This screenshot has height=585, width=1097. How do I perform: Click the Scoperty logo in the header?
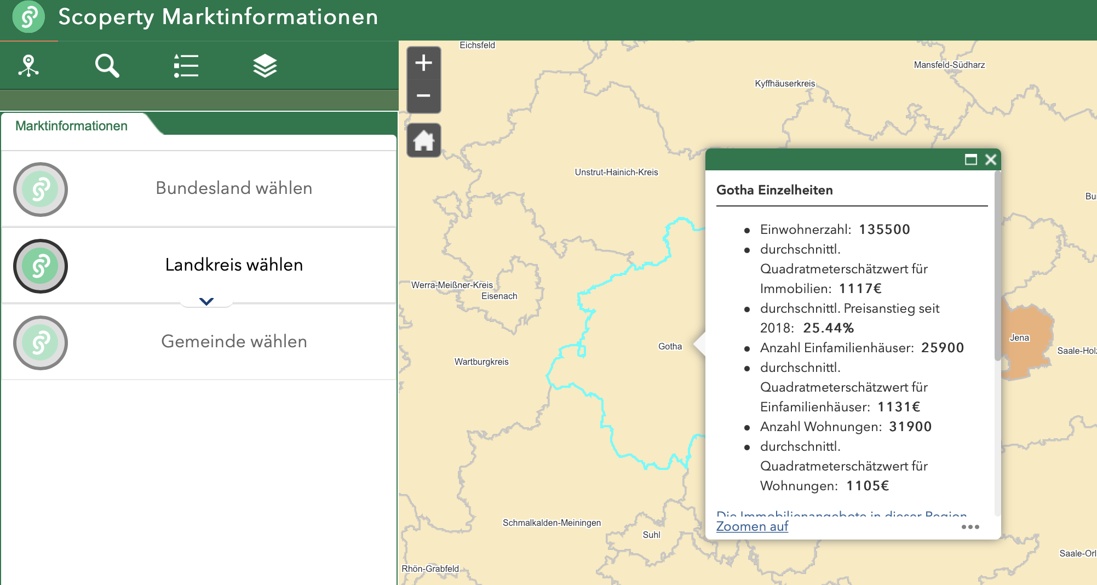[x=28, y=16]
